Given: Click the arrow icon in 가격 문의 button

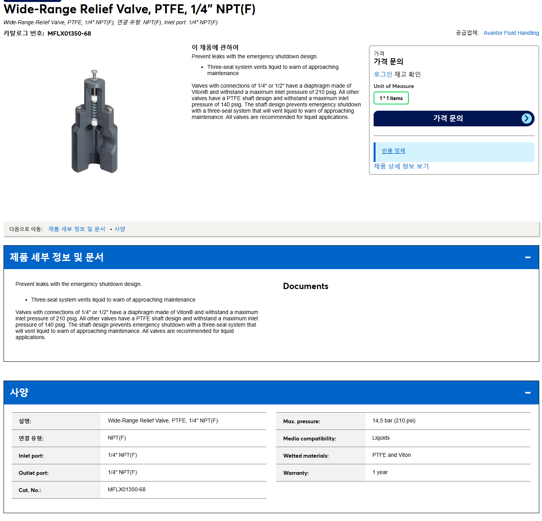Looking at the screenshot, I should tap(527, 118).
